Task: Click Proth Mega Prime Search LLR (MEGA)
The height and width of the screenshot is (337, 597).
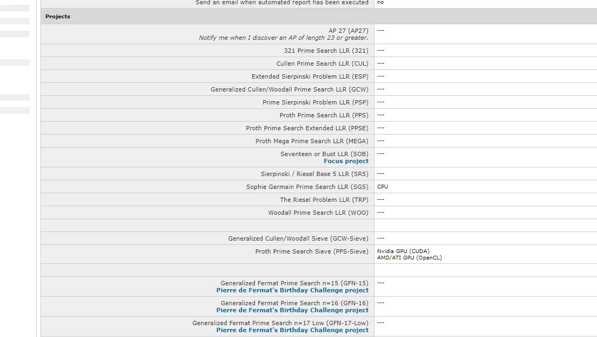Action: point(312,141)
